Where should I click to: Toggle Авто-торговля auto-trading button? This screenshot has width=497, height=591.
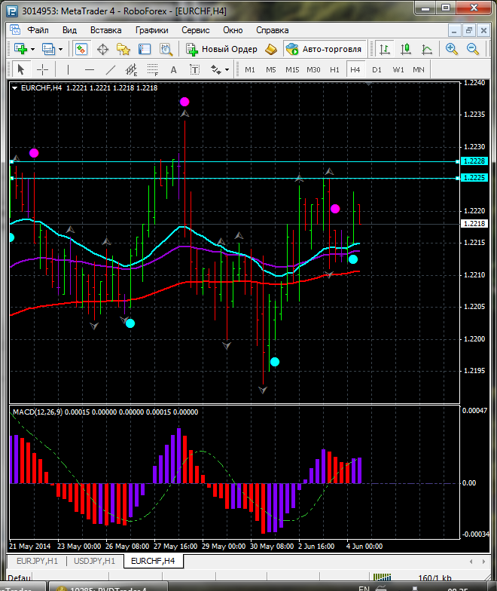(324, 49)
